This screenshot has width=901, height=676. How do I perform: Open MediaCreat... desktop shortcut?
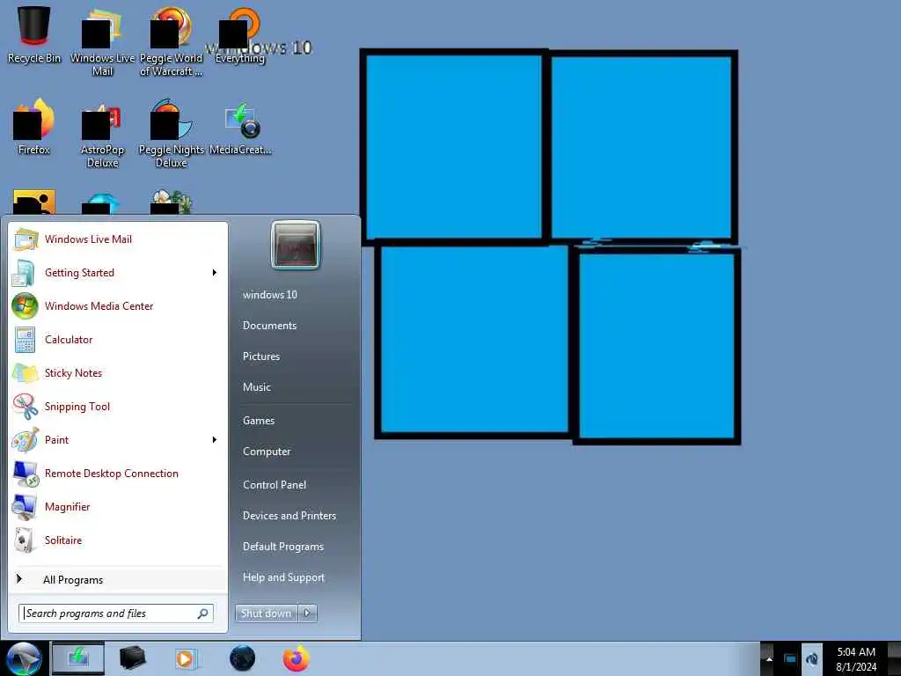pyautogui.click(x=240, y=129)
